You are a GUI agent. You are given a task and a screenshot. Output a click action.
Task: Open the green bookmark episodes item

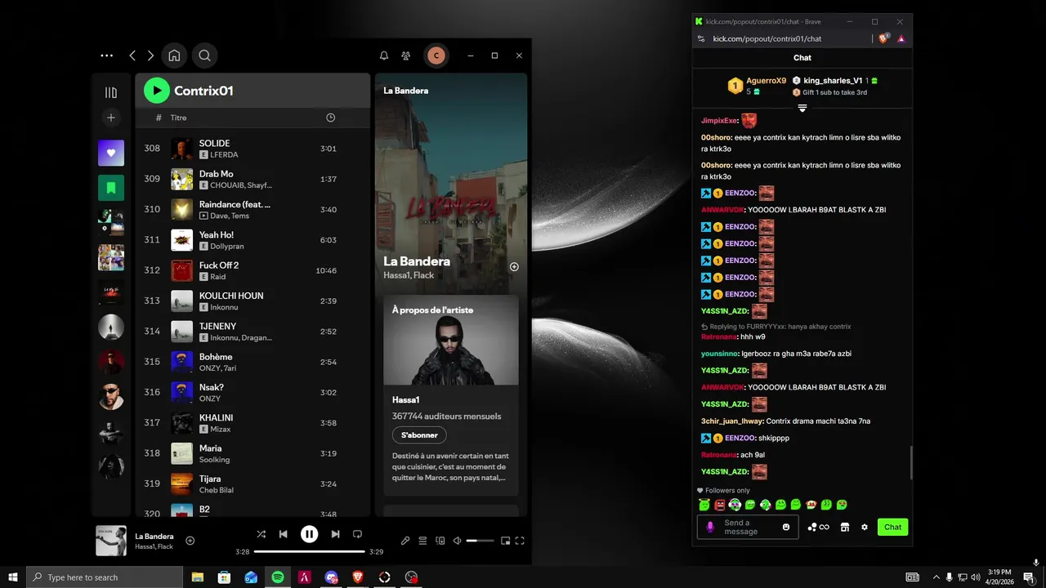[x=111, y=188]
